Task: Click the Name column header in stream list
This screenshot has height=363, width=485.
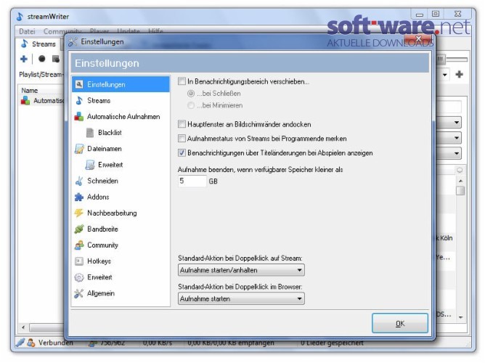Action: 41,90
